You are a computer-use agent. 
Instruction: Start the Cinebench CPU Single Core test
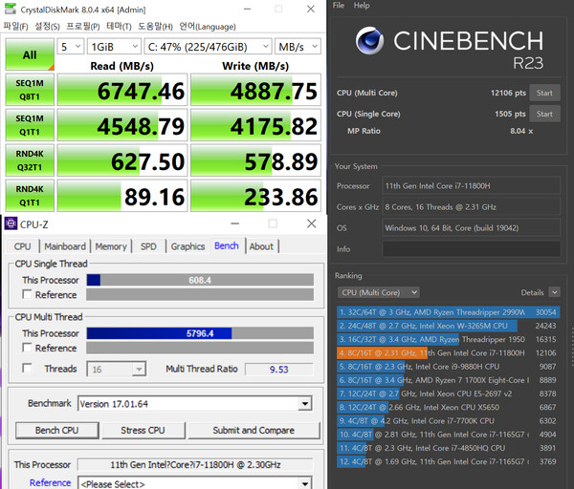click(x=544, y=114)
